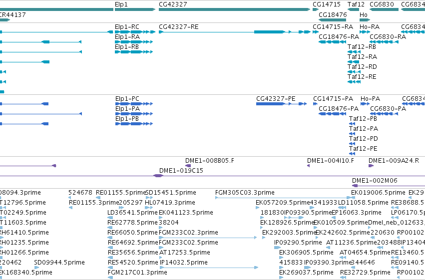
Task: Select the Taf12-PD protein label
Action: (x=364, y=139)
